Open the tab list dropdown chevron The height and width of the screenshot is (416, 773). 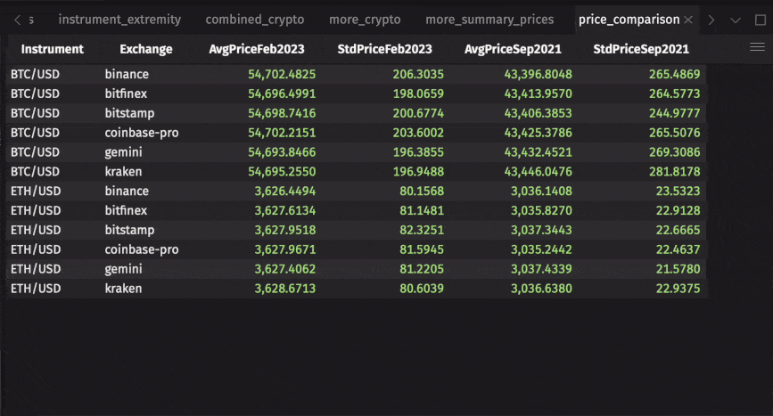click(735, 20)
